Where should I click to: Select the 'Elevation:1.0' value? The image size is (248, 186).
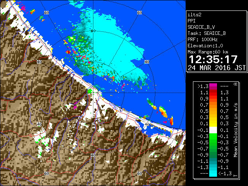205,46
